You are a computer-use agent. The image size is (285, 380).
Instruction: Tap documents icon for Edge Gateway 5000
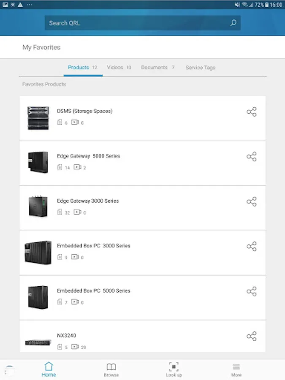60,167
